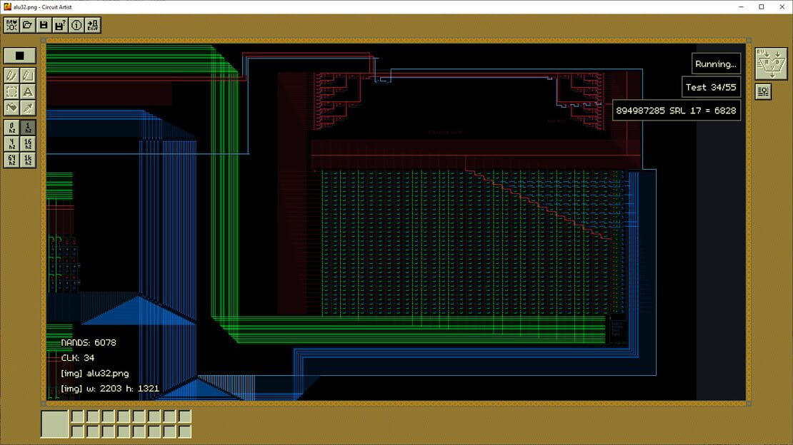Set clock speed to 4 hz
Viewport: 793px width, 445px height.
[11, 144]
